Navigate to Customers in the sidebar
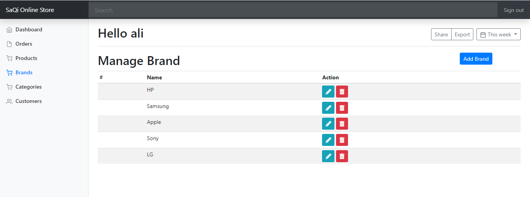Viewport: 530px width, 197px height. (x=28, y=101)
